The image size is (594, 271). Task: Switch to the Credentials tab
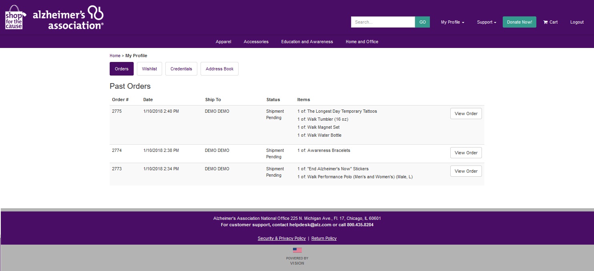181,69
